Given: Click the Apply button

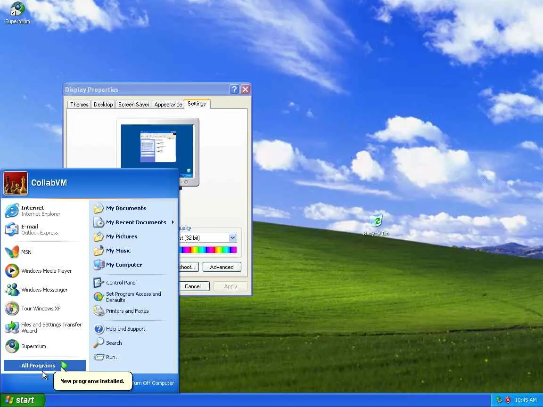Looking at the screenshot, I should pos(230,286).
